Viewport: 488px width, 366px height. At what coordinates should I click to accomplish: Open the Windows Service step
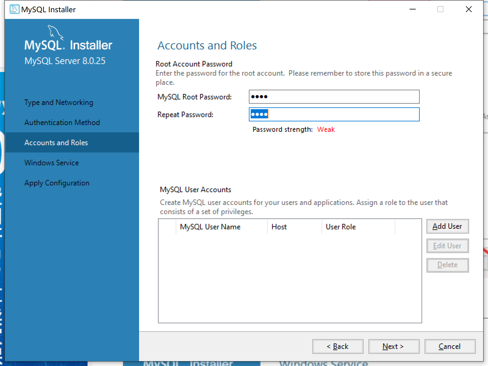pos(52,163)
